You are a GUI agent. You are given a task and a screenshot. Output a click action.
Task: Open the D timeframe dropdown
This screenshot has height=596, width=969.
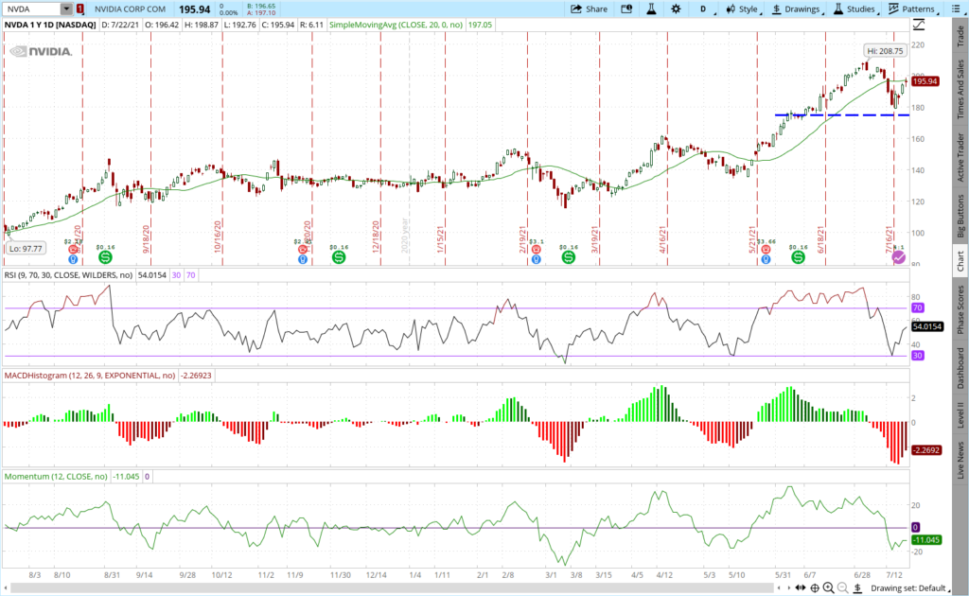pos(703,9)
